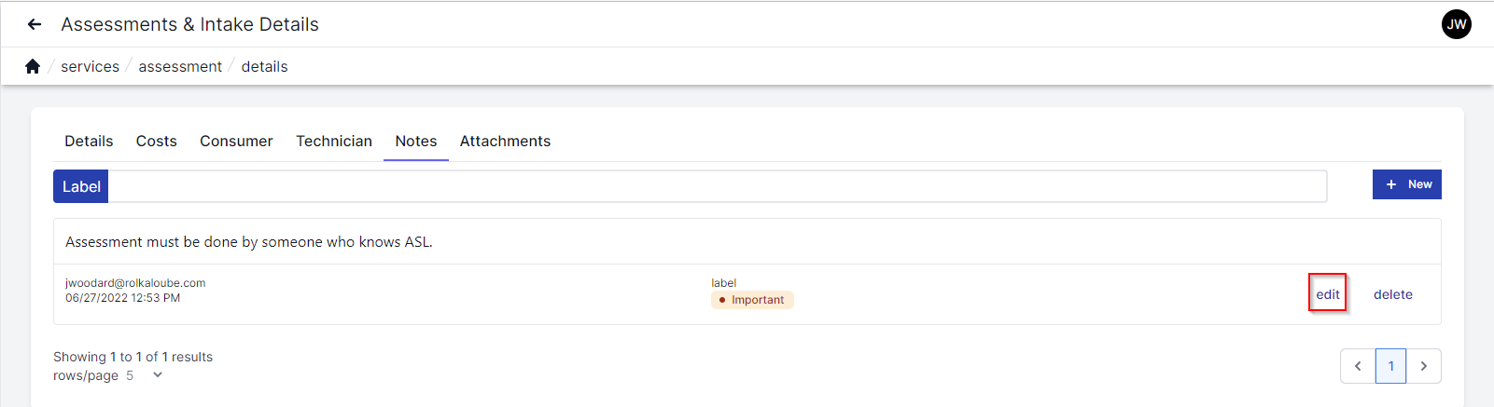This screenshot has width=1494, height=407.
Task: Switch to the Details tab
Action: [x=89, y=142]
